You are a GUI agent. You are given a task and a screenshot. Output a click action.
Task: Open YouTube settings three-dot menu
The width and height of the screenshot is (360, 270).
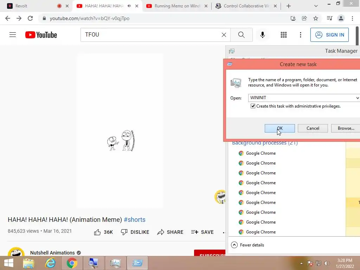[301, 35]
